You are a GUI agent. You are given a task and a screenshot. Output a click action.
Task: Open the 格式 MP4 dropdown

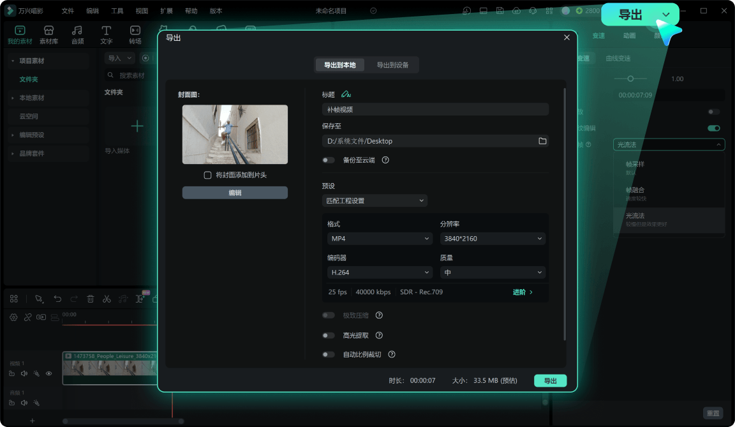tap(379, 239)
